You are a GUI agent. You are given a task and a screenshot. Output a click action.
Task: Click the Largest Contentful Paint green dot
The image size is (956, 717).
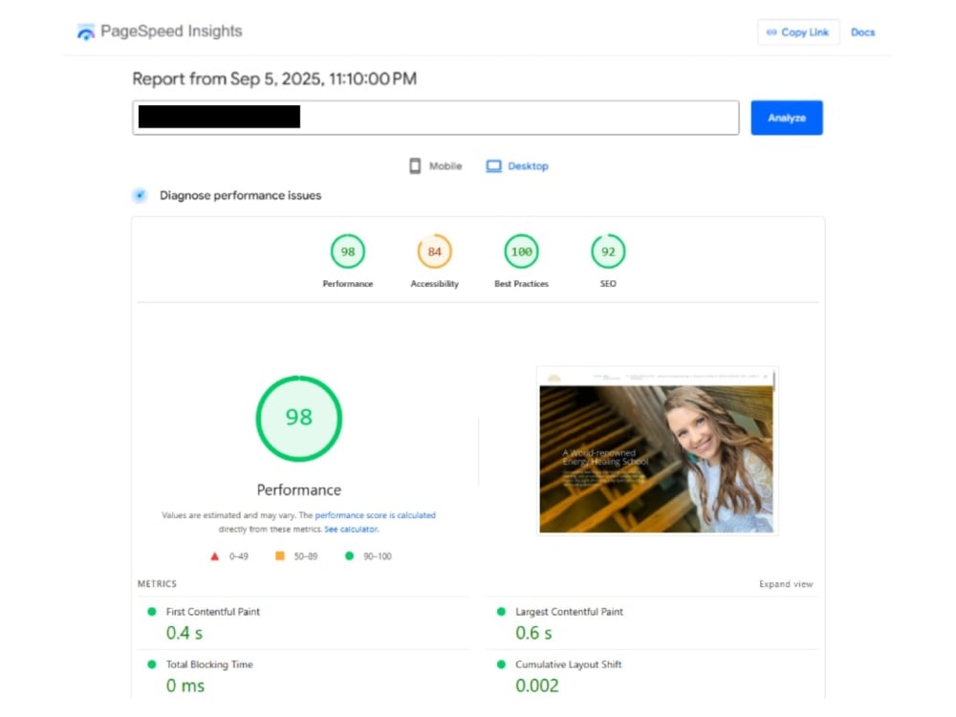501,612
